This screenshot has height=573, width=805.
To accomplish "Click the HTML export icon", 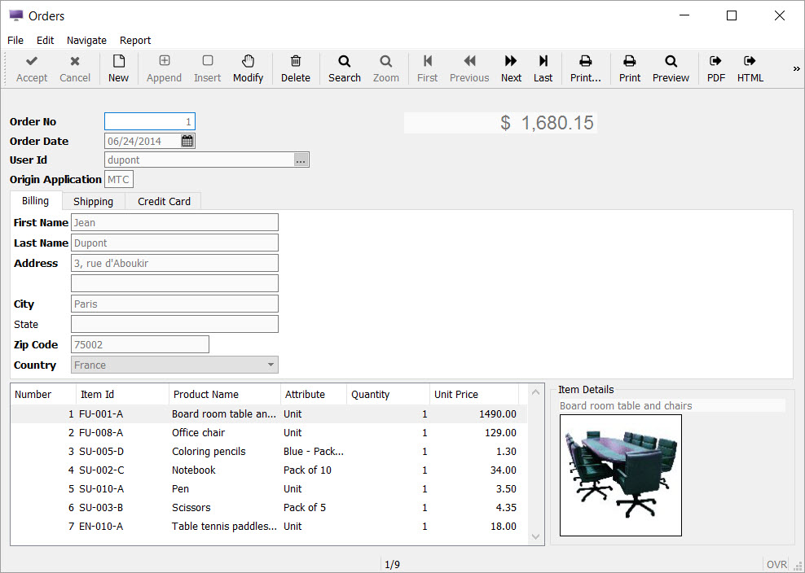I will tap(750, 68).
